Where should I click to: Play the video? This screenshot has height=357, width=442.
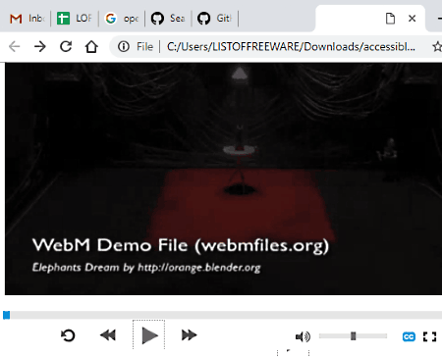tap(149, 335)
